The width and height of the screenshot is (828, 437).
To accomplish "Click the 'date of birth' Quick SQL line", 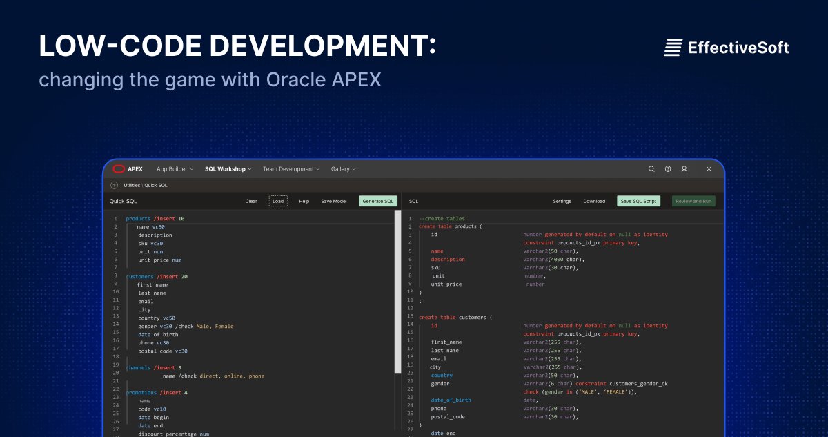I will click(158, 334).
